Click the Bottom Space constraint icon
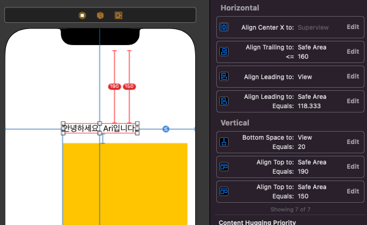 click(224, 142)
